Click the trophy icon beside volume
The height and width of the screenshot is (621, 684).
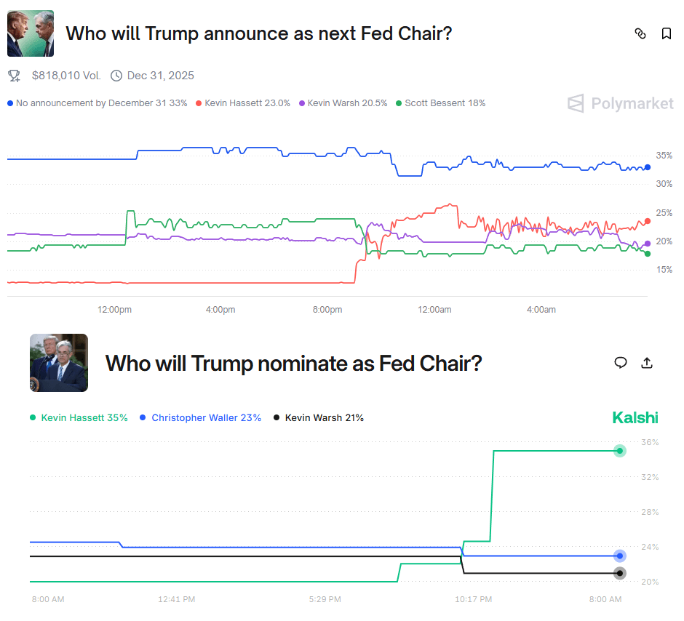coord(14,76)
